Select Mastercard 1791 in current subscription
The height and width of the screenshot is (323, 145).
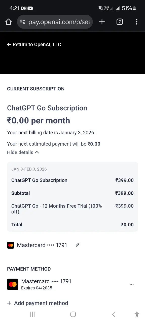point(37,245)
